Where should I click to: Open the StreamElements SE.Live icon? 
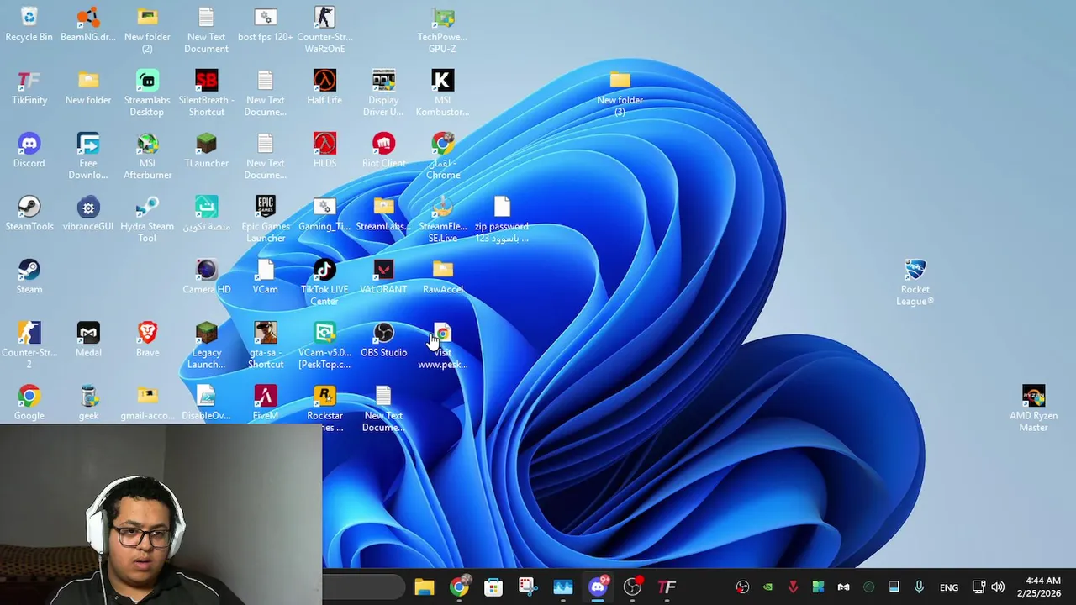click(x=443, y=219)
